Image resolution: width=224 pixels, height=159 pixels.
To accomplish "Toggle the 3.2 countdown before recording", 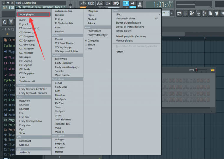I will click(100, 3).
